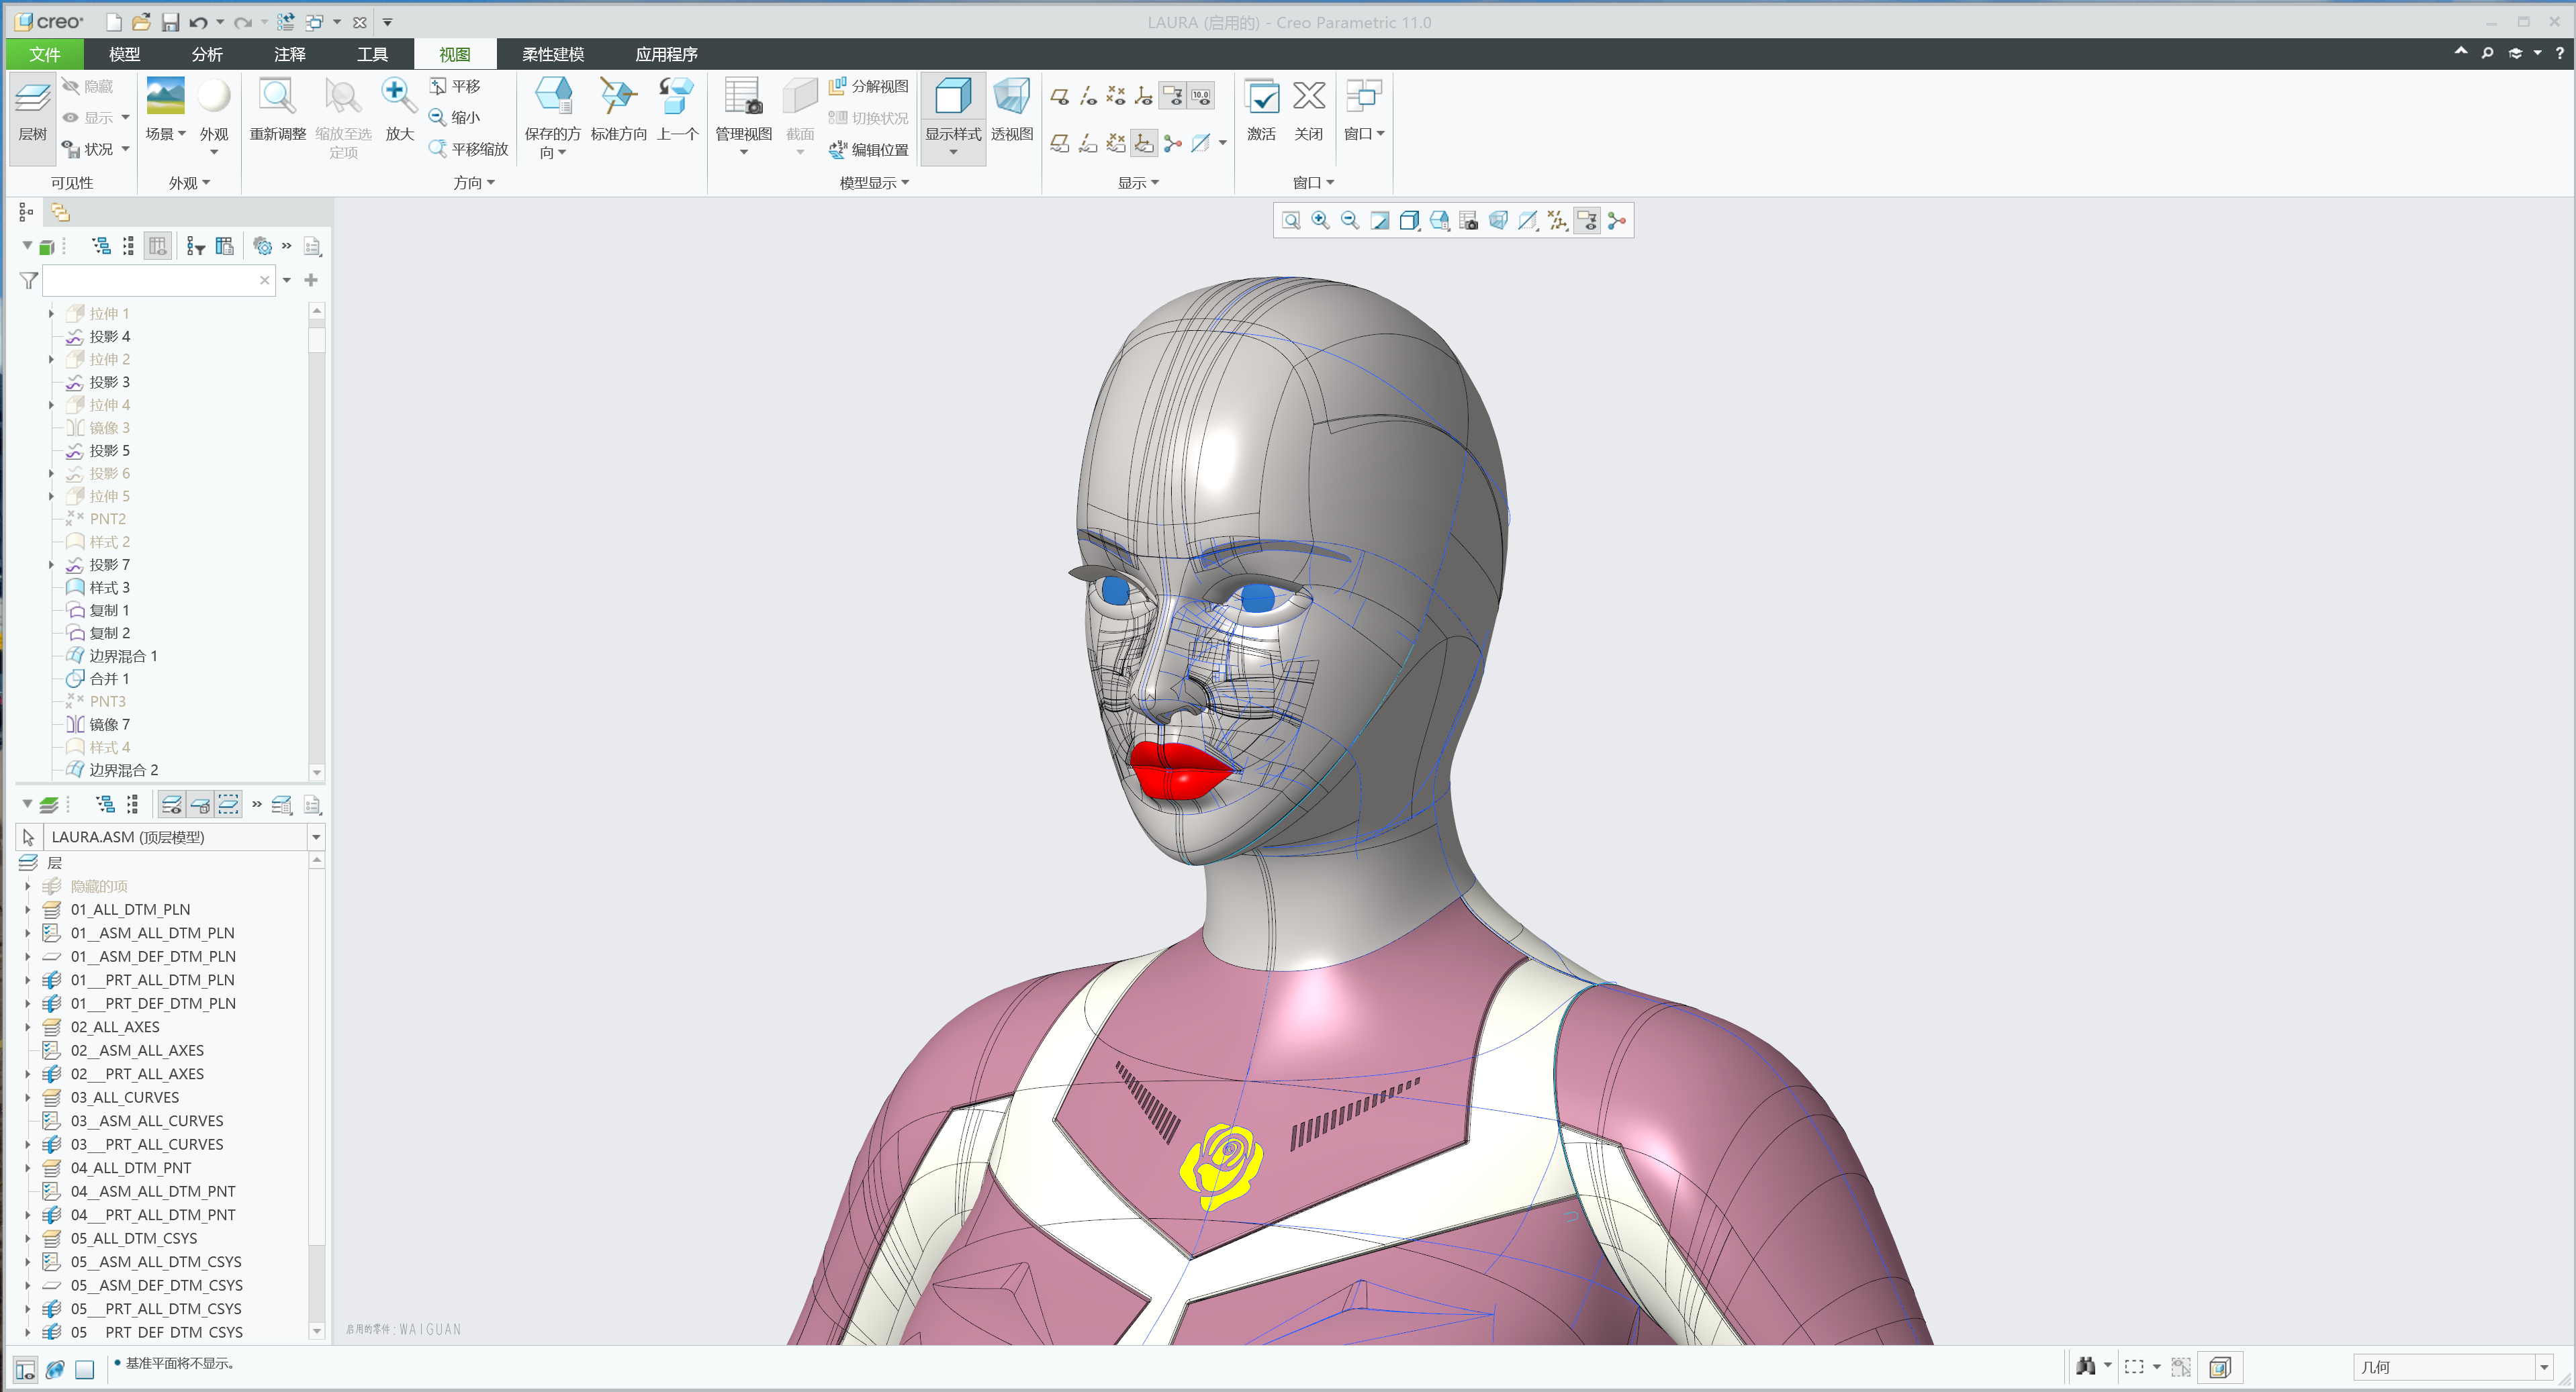Open the 截面 section tool
The image size is (2576, 1392).
tap(800, 110)
